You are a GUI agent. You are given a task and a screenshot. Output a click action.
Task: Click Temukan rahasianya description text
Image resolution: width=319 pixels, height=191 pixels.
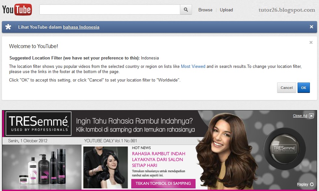tap(159, 173)
